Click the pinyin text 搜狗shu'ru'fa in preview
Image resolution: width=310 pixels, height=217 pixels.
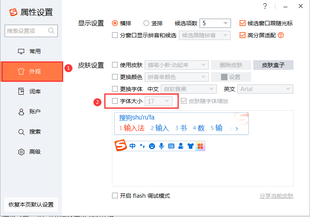pos(136,118)
